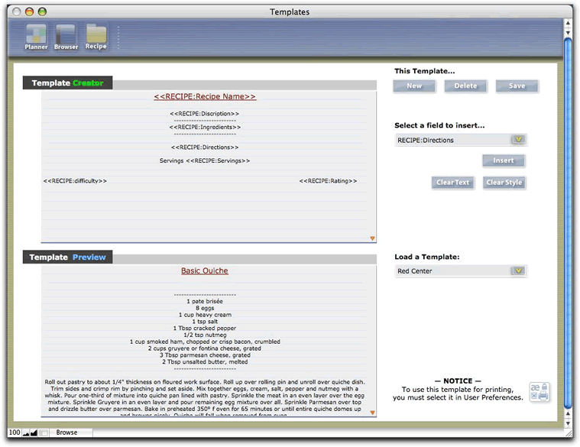The image size is (580, 447).
Task: Open the Recipe folder icon
Action: [x=96, y=37]
